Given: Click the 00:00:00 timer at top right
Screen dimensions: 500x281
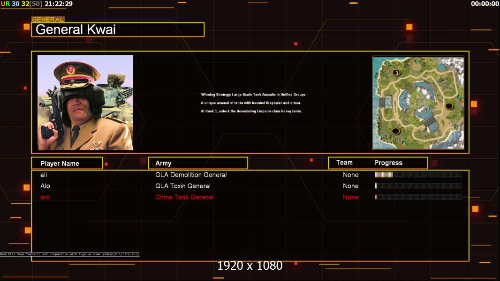Looking at the screenshot, I should (485, 4).
